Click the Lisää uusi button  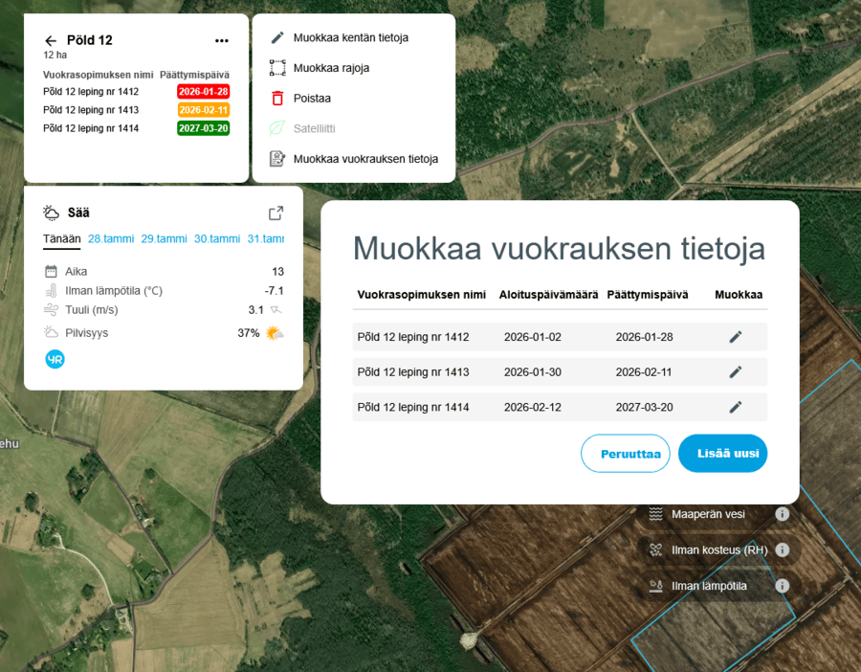(x=722, y=454)
